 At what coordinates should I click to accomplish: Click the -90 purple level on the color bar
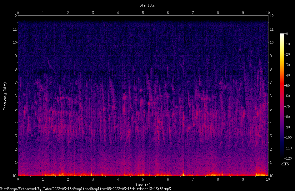coord(282,127)
